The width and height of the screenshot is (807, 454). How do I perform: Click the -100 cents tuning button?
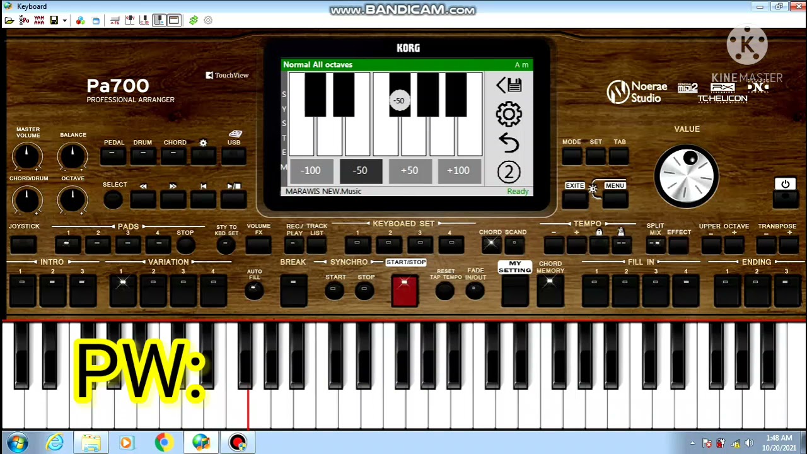tap(311, 170)
